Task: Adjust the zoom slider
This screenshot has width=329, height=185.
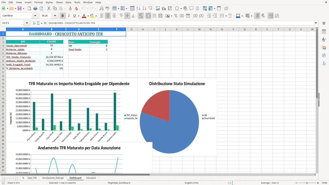Action: (x=307, y=183)
